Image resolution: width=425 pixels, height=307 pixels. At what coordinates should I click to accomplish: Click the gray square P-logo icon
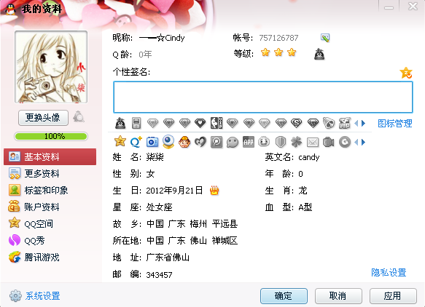[217, 142]
